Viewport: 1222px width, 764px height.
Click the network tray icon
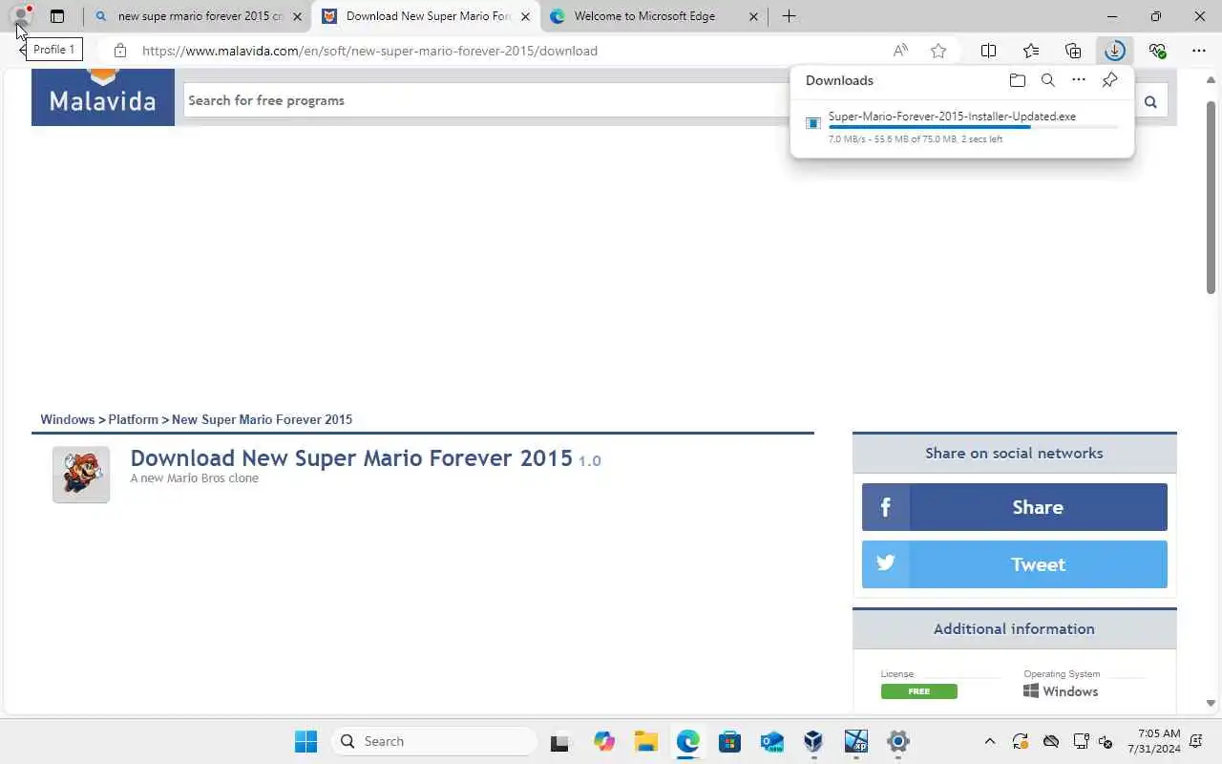[x=1081, y=741]
